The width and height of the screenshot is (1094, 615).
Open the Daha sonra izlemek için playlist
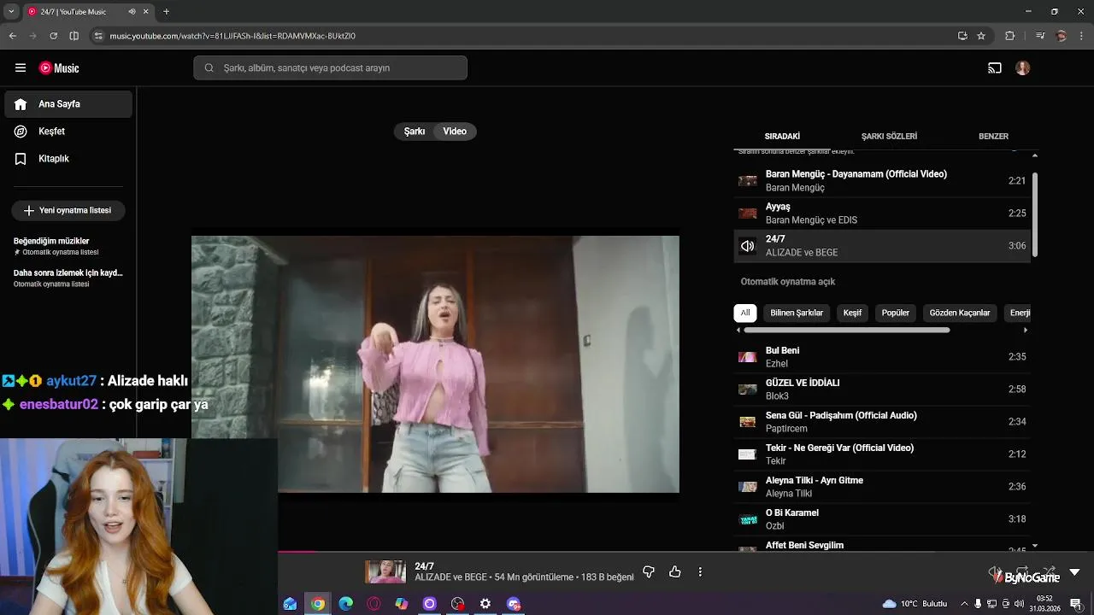[x=68, y=278]
